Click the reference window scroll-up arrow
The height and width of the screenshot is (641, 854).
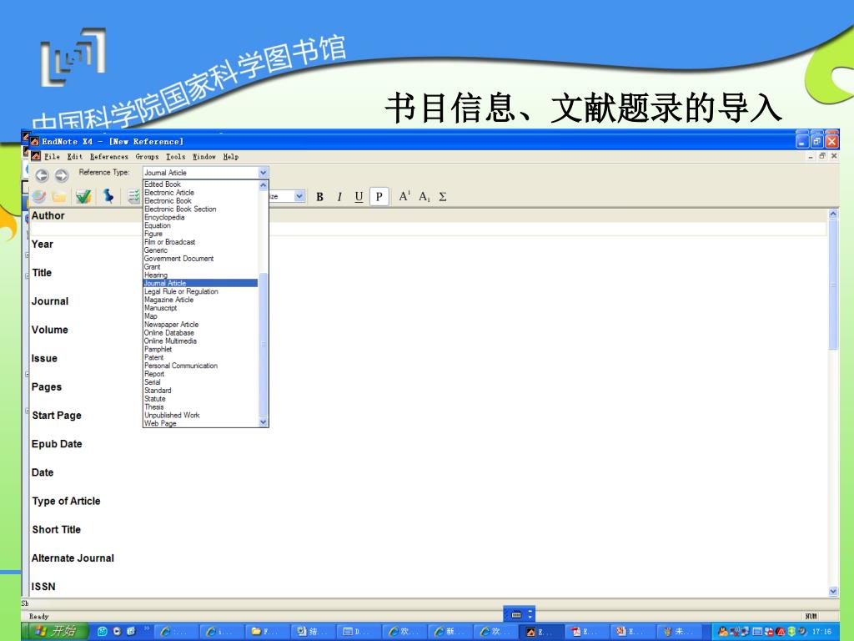833,215
